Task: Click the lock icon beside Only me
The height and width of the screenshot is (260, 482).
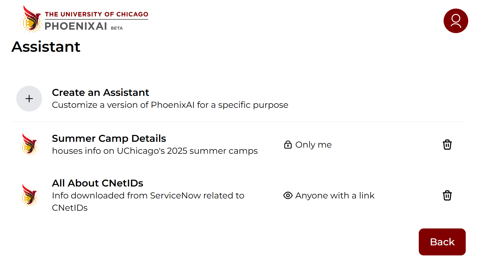Action: click(288, 145)
